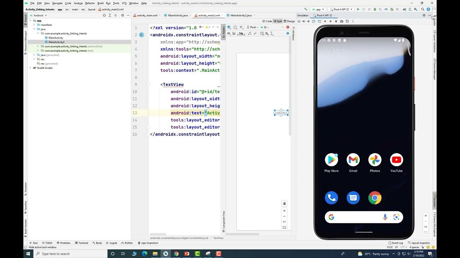Screen dimensions: 460x258
Task: Open the Terminal tool window
Action: tap(81, 243)
